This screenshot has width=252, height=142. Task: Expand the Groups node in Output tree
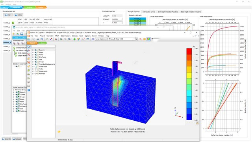point(33,62)
